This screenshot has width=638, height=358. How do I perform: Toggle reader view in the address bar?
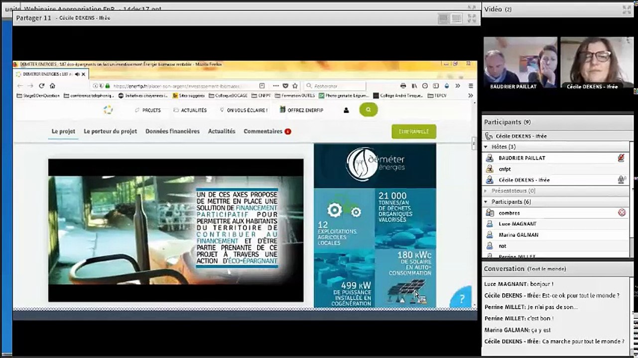click(x=262, y=86)
